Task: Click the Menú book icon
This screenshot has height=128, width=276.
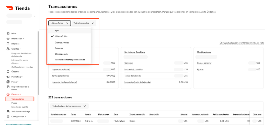Action: coord(8,82)
